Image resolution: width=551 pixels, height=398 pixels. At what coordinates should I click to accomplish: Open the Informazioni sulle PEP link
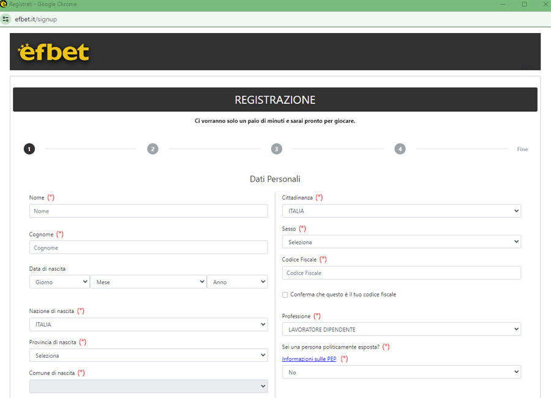(309, 359)
